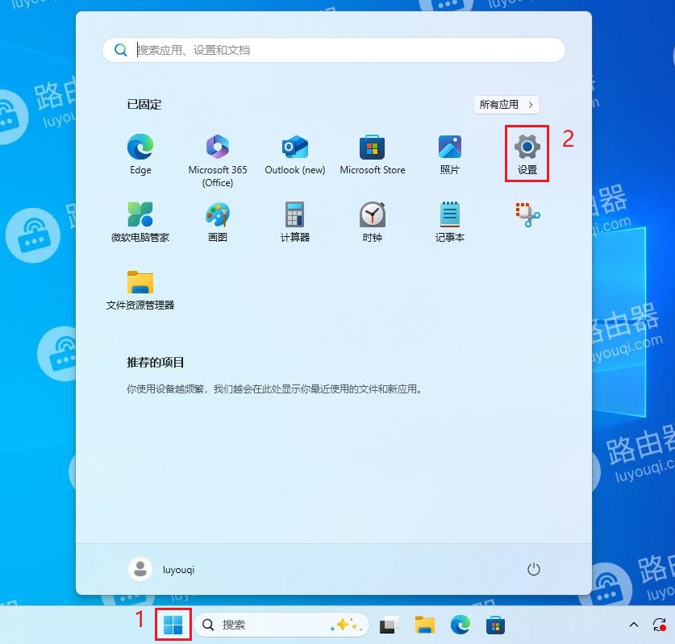
Task: Open the luyouqi user account
Action: pyautogui.click(x=162, y=569)
